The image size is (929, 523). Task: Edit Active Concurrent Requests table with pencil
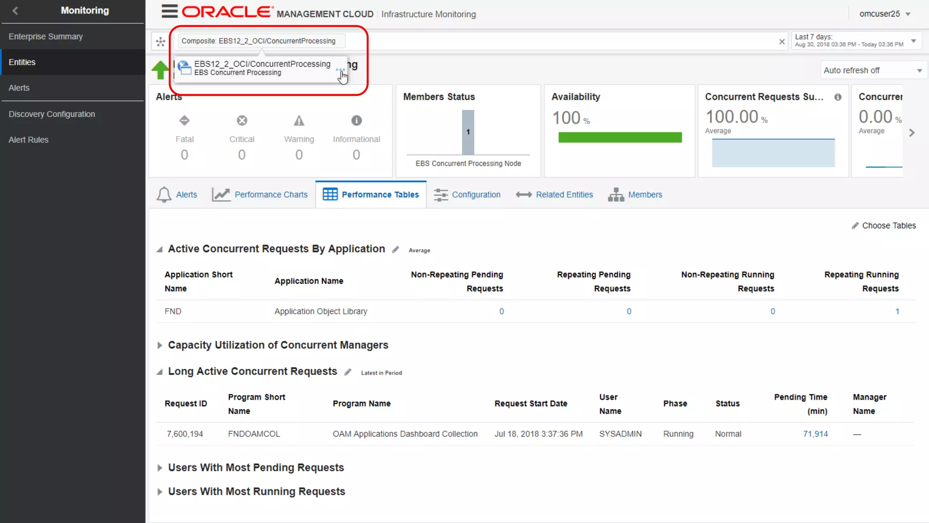pos(396,249)
